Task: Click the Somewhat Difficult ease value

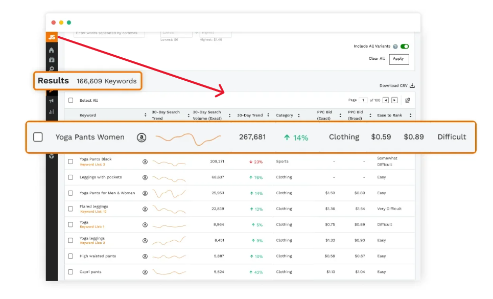Action: pos(387,162)
